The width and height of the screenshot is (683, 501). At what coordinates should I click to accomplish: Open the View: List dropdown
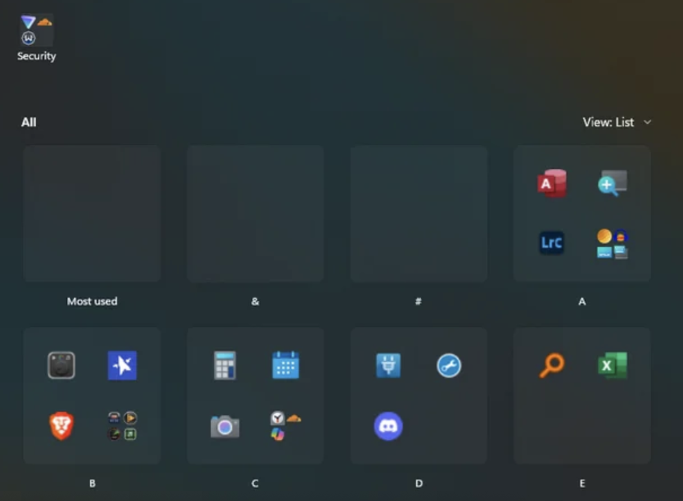[617, 122]
